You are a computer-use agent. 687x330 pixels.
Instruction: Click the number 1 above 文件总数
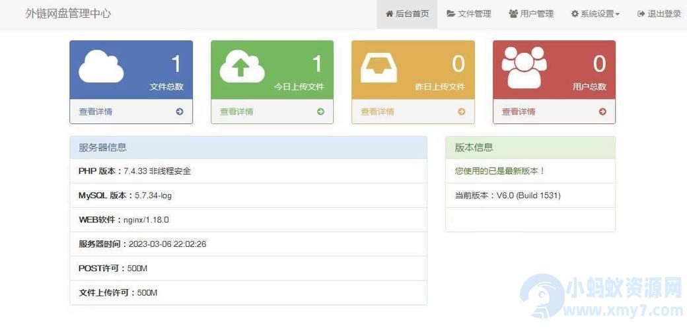(176, 64)
